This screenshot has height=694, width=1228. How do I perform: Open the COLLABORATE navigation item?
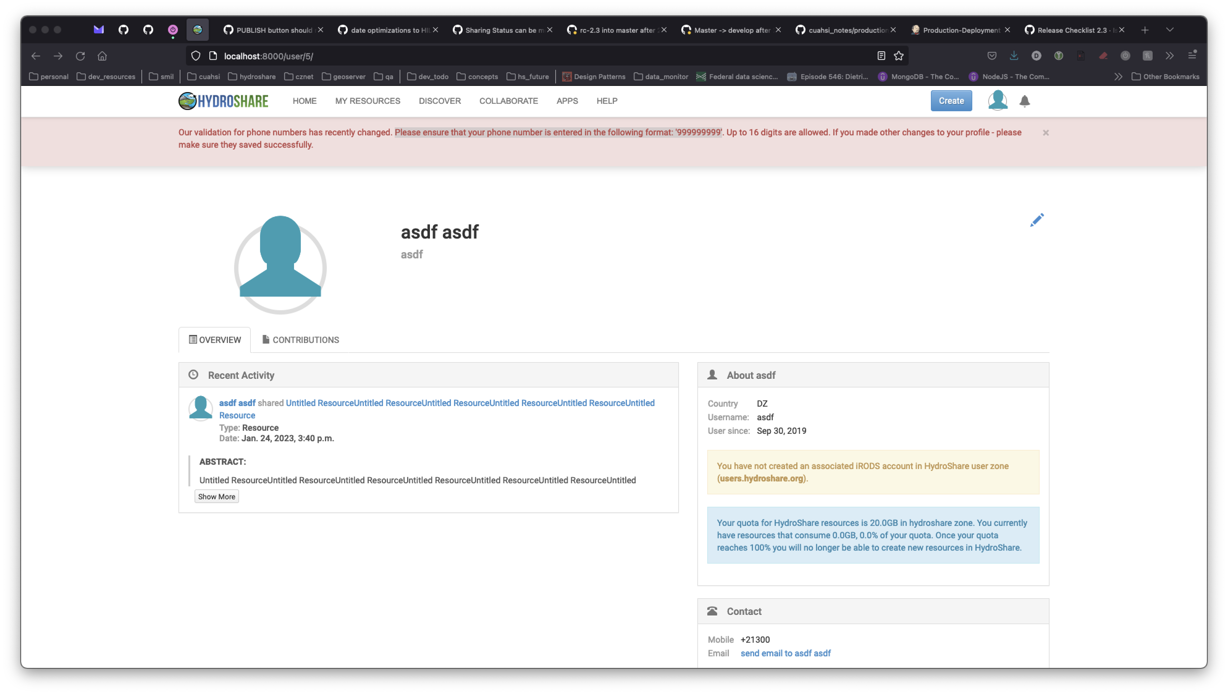point(508,101)
